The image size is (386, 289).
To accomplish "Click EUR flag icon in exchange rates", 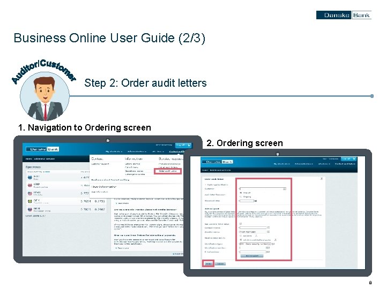I will [30, 177].
